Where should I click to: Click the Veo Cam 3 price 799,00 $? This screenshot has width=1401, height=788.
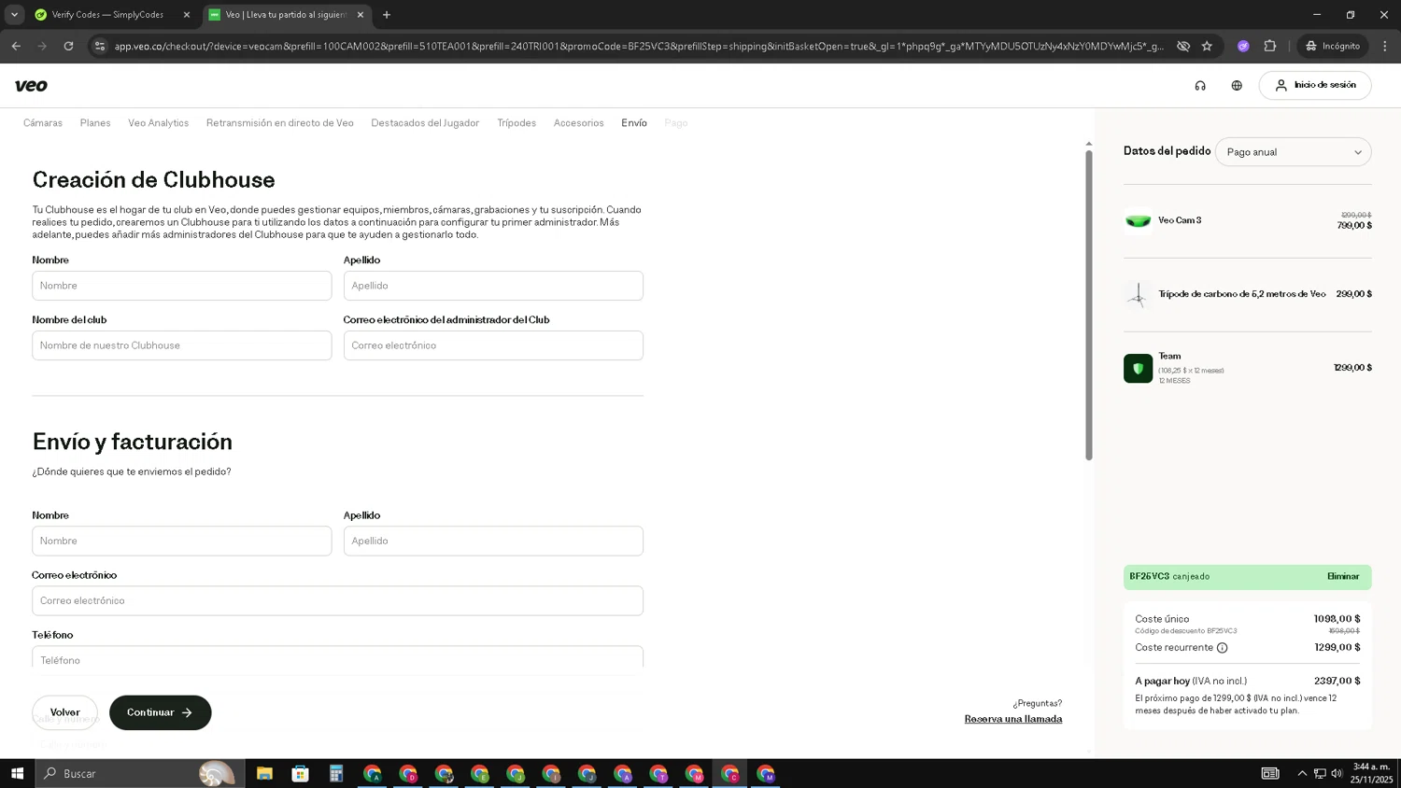[x=1354, y=225]
